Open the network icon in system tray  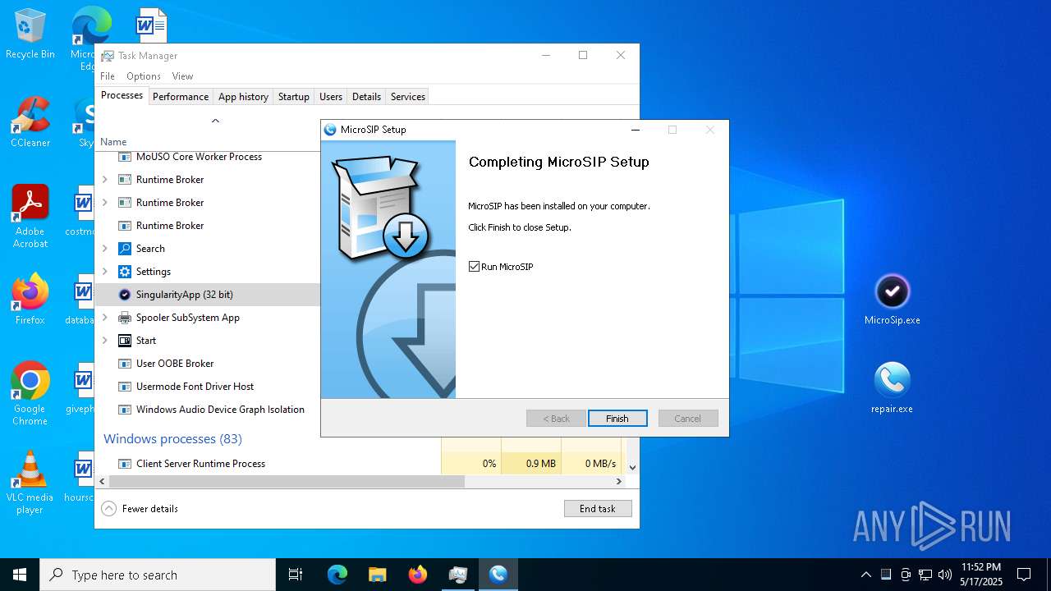point(925,575)
